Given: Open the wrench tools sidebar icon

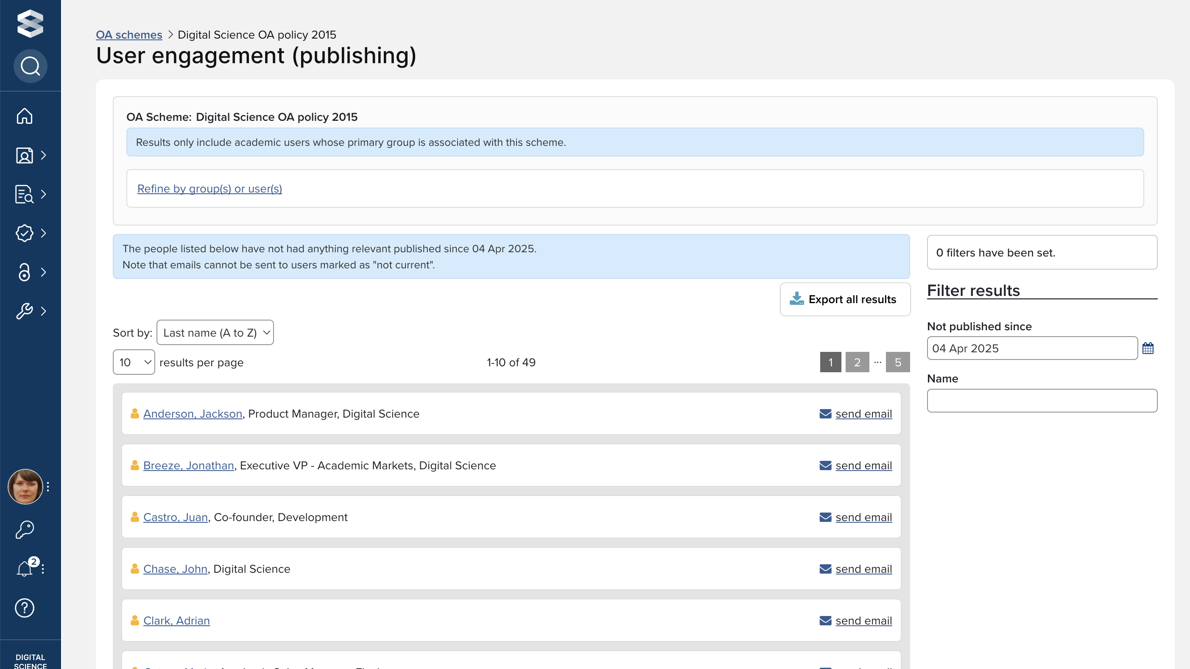Looking at the screenshot, I should [25, 311].
